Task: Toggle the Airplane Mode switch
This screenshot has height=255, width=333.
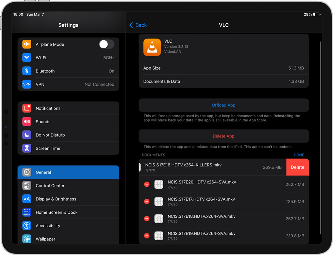Action: coord(107,44)
